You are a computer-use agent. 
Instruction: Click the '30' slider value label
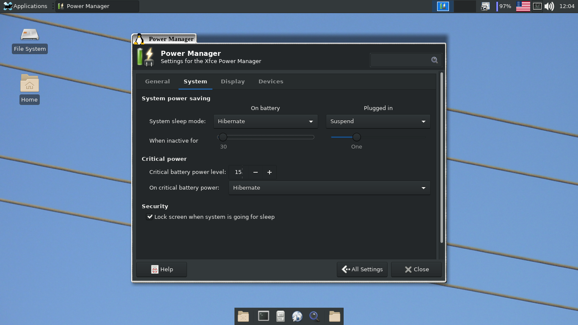223,146
